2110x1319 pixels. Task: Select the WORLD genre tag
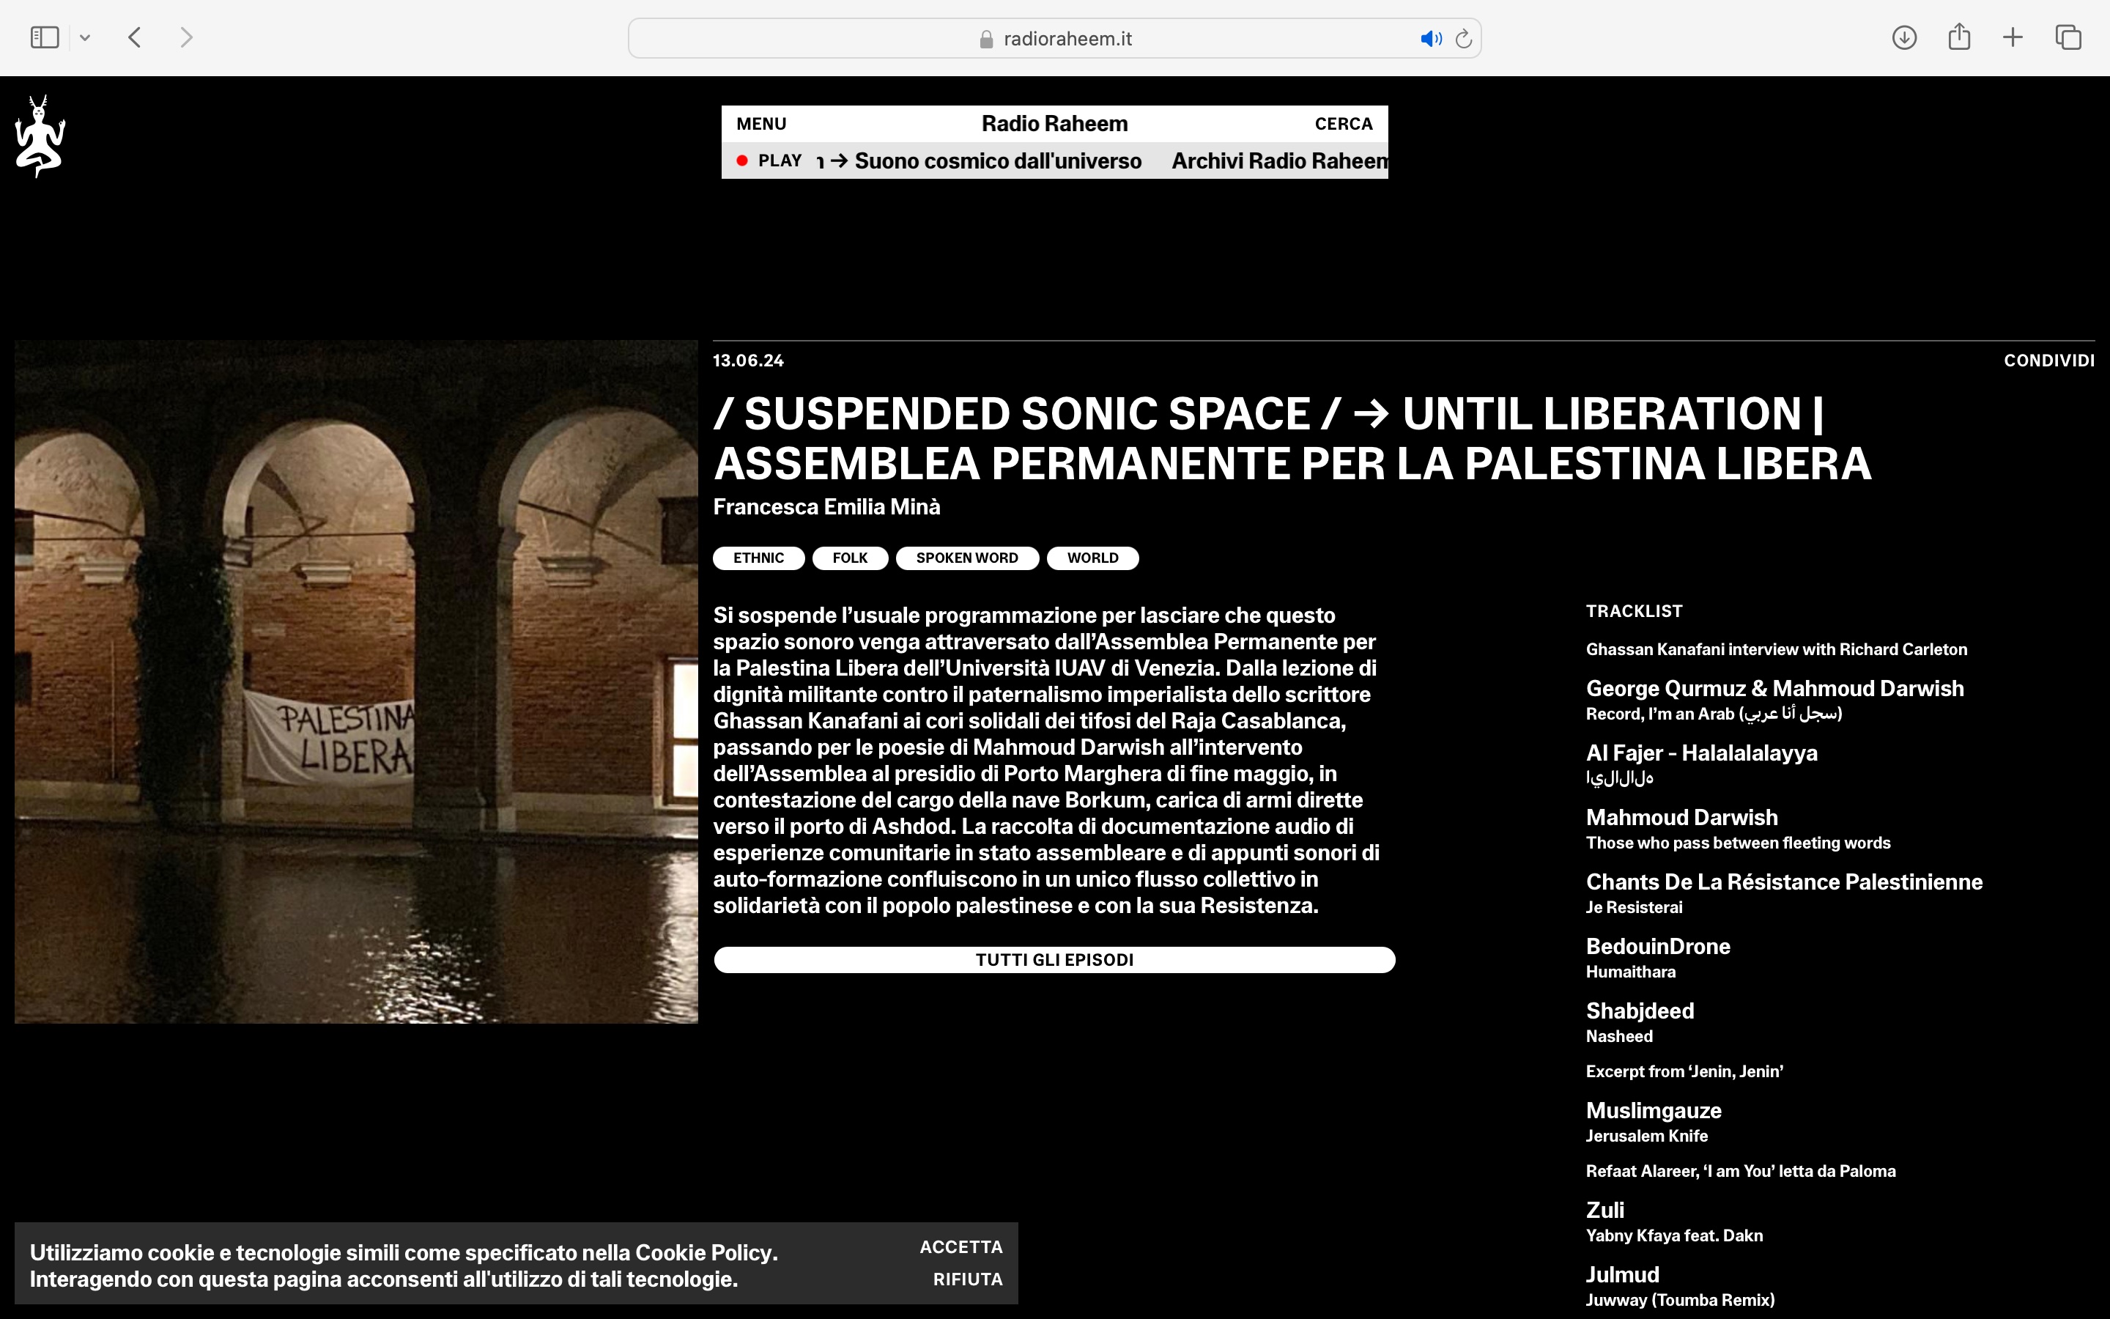click(1092, 558)
